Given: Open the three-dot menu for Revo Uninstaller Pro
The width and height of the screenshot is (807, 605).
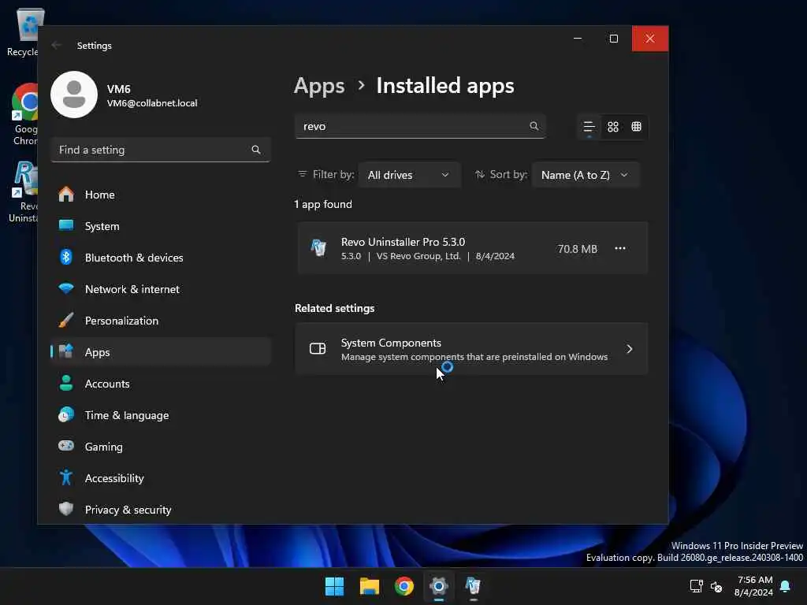Looking at the screenshot, I should click(619, 248).
